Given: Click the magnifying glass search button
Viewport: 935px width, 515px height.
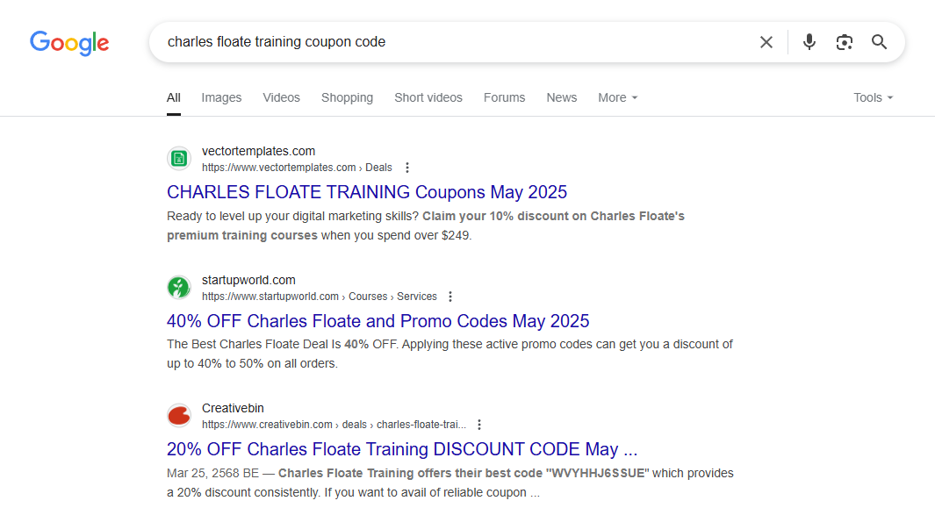Looking at the screenshot, I should pos(879,42).
